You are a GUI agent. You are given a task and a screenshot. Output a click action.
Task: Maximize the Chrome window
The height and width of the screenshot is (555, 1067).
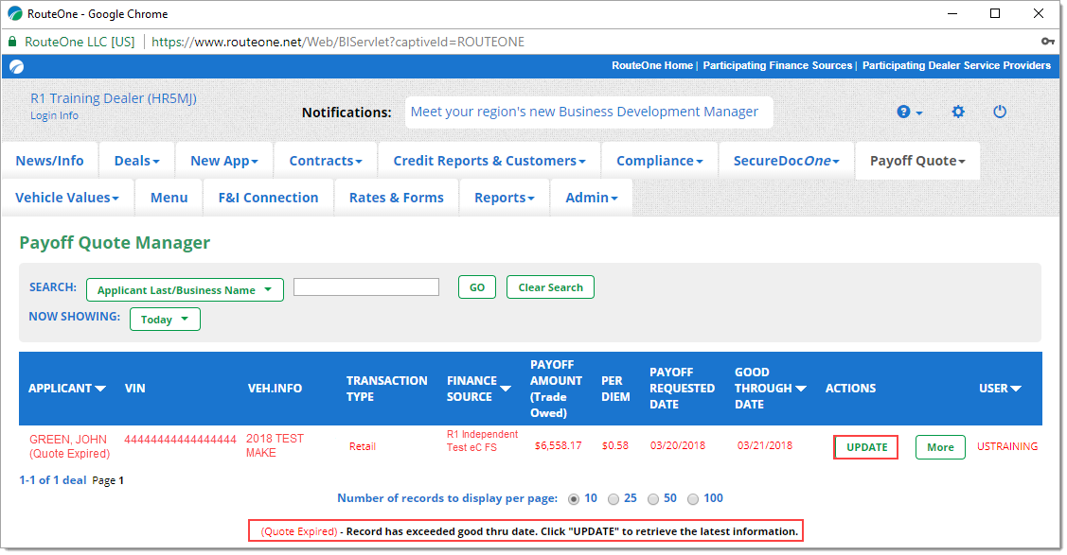[x=995, y=13]
